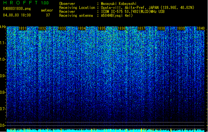Click the 1836 time marker
The width and height of the screenshot is (208, 132).
coord(121,28)
